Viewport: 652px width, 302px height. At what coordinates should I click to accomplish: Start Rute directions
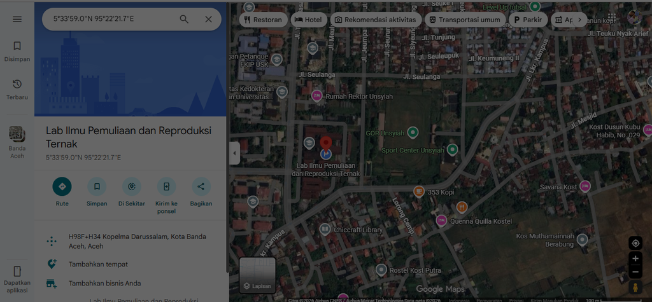[62, 192]
